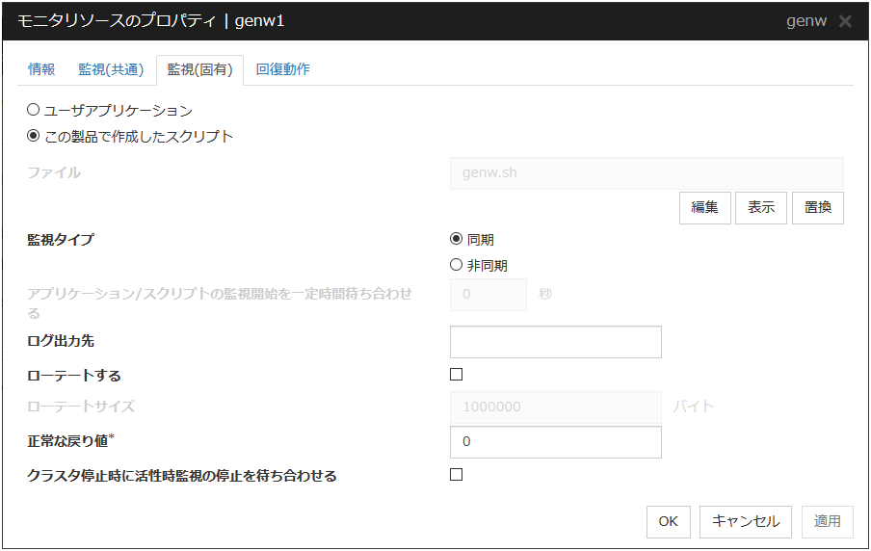This screenshot has width=871, height=551.
Task: Close the genw1 properties dialog with X
Action: [x=845, y=21]
